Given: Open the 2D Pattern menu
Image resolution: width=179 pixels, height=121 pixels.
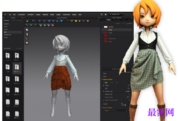Looking at the screenshot, I should 30,15.
